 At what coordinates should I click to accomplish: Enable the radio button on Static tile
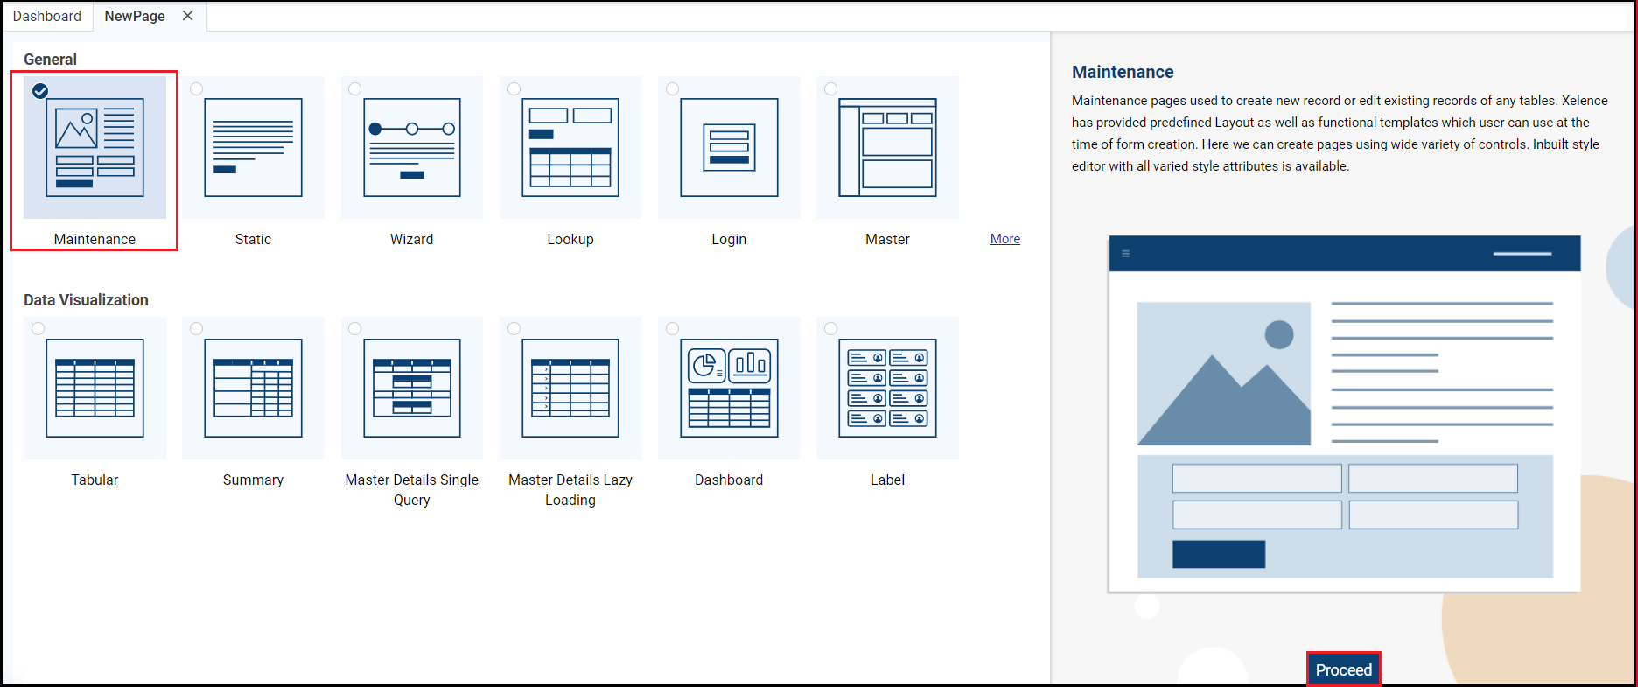click(x=197, y=88)
